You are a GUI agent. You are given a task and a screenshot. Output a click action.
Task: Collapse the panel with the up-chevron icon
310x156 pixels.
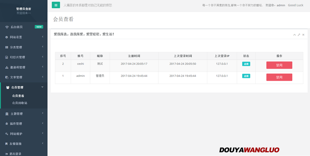[294, 35]
